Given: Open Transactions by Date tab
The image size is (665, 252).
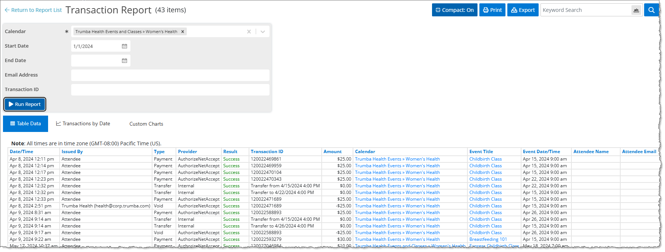Looking at the screenshot, I should [83, 124].
